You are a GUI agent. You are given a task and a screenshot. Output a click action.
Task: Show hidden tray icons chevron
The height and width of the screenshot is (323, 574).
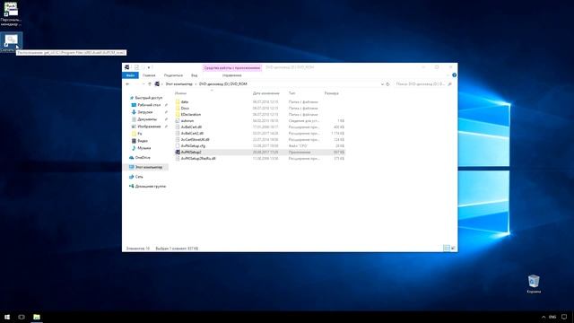click(x=544, y=317)
